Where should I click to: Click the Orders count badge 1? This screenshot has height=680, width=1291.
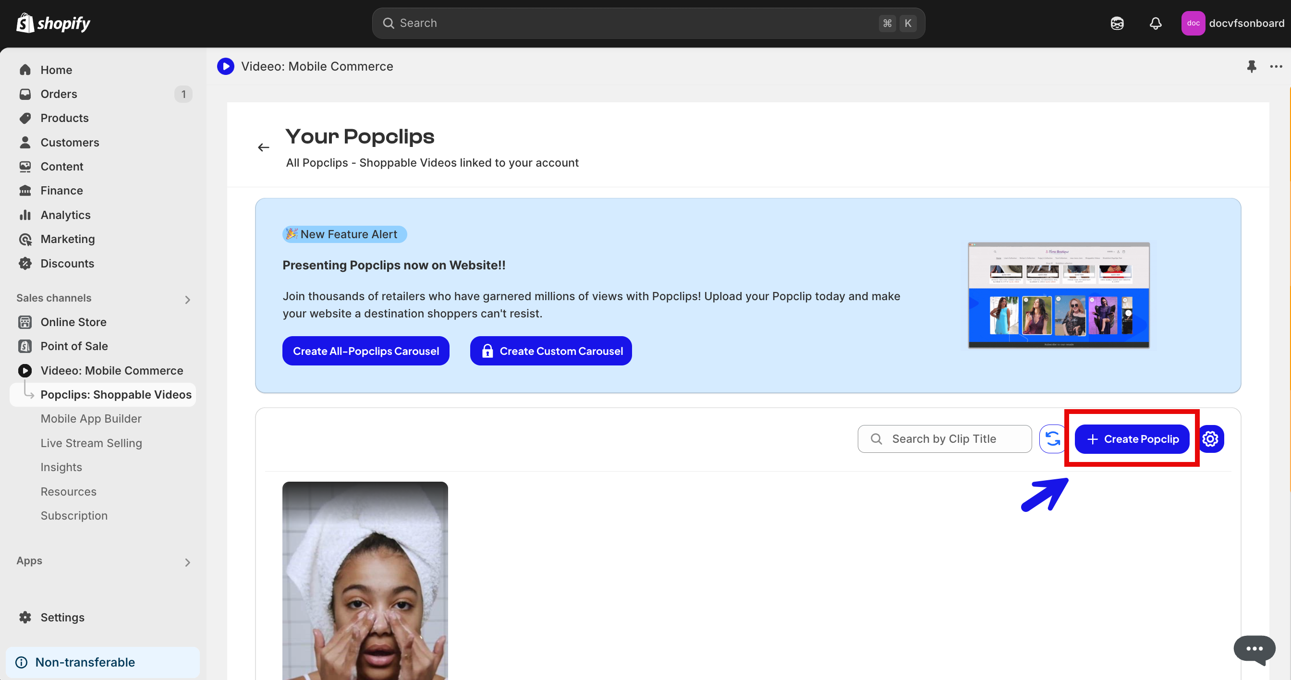click(183, 94)
